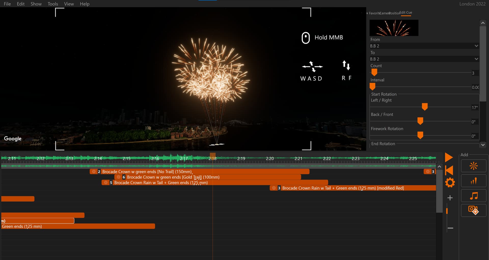Add a camera keyframe with camera icon
This screenshot has height=260, width=489.
coord(473,210)
